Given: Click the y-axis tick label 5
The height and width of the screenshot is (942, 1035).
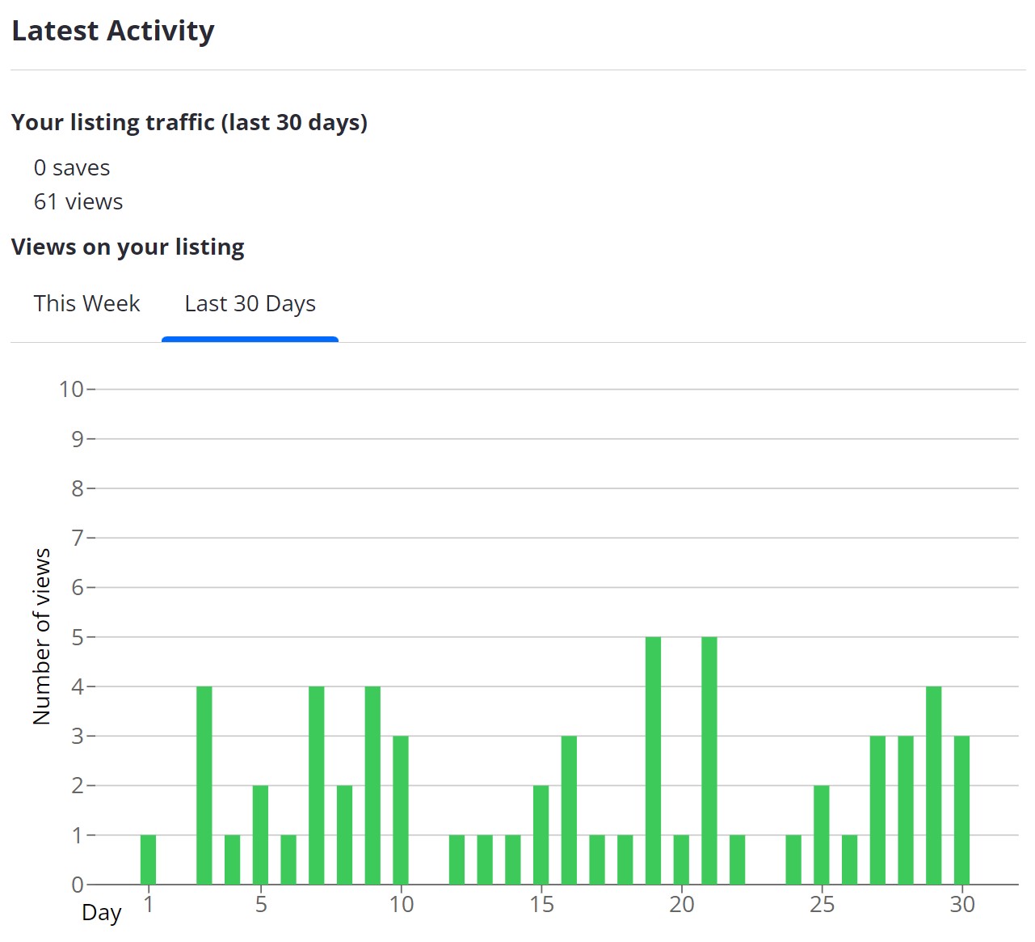Looking at the screenshot, I should 78,637.
